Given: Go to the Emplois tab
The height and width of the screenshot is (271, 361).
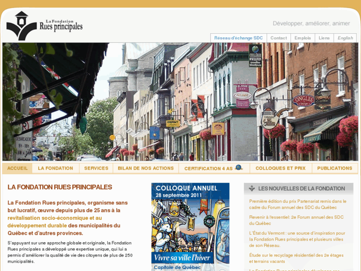Looking at the screenshot, I should point(303,38).
